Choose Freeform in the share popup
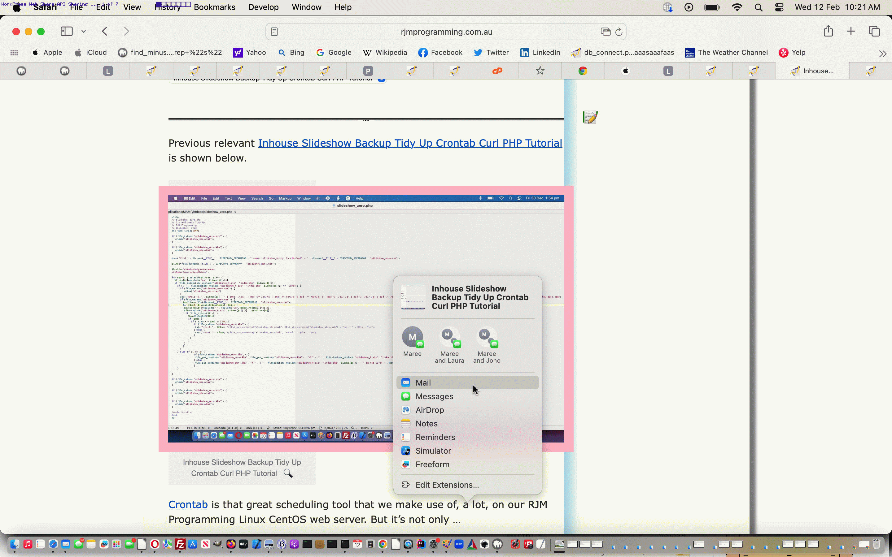The height and width of the screenshot is (557, 892). [467, 464]
